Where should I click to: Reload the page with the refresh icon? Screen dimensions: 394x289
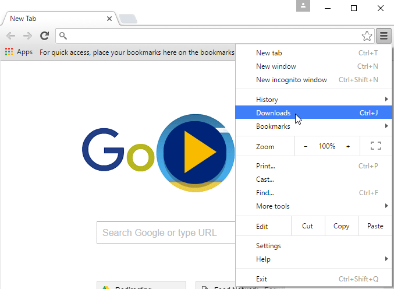[44, 36]
